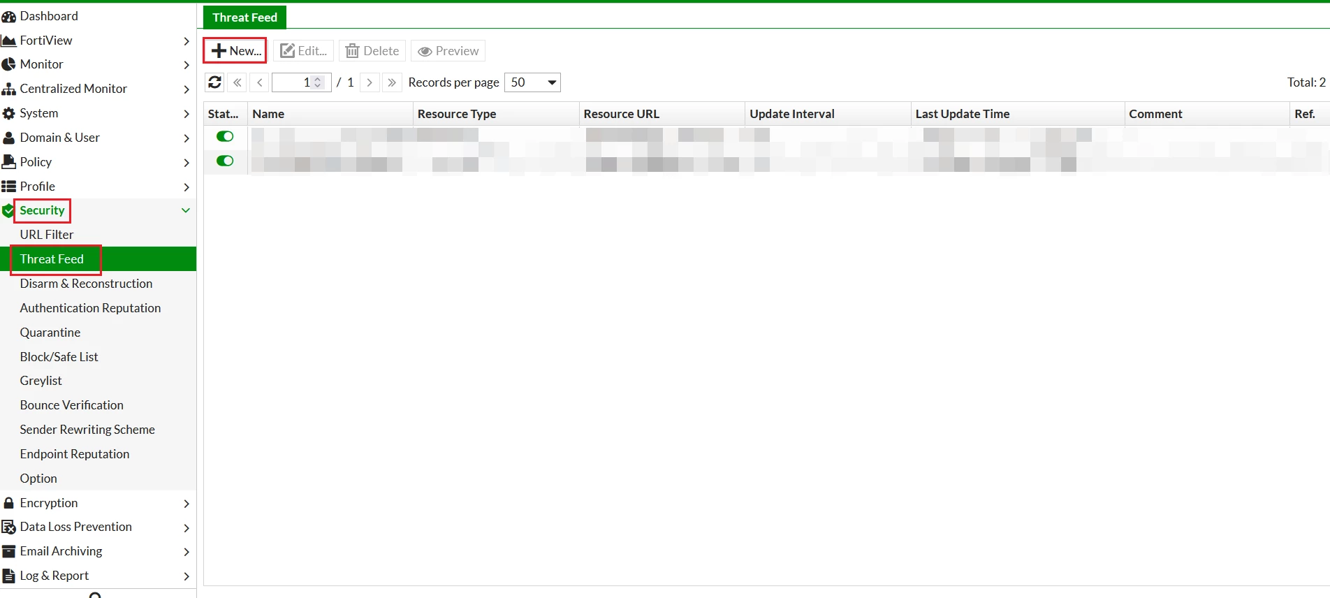Go to previous page of records
1330x598 pixels.
click(x=259, y=82)
